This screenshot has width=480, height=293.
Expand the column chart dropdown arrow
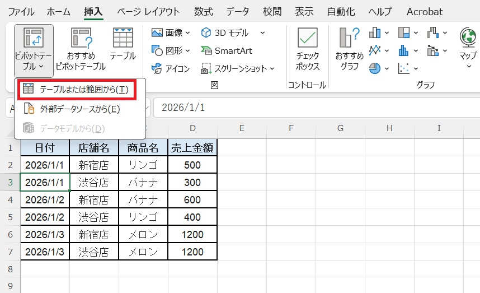point(387,33)
